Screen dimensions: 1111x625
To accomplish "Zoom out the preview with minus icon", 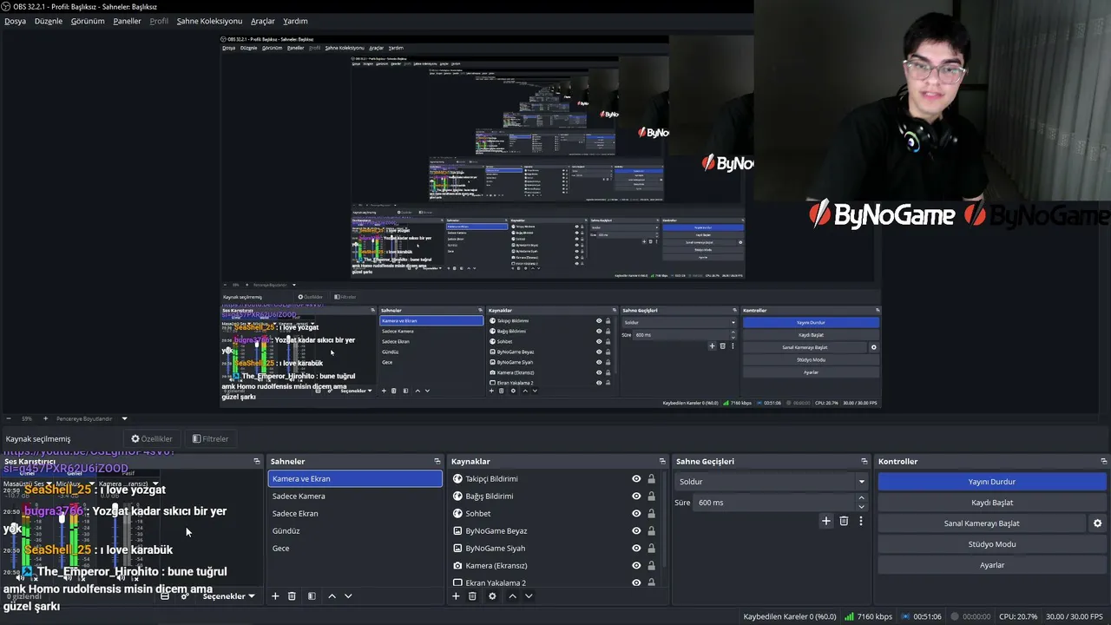I will click(x=8, y=418).
